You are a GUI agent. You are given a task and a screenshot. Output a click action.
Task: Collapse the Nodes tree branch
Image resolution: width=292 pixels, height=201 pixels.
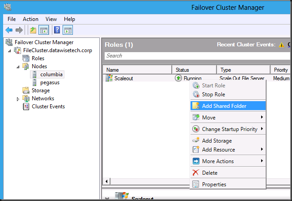[18, 67]
